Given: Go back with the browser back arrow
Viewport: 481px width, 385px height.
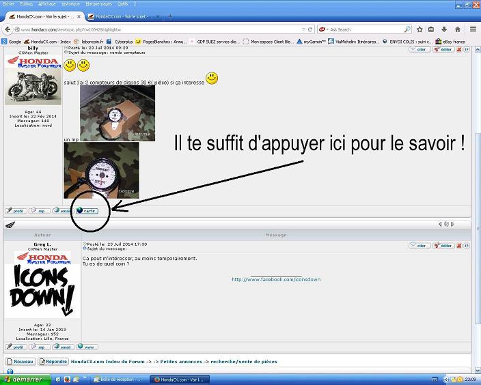Looking at the screenshot, I should click(x=8, y=29).
